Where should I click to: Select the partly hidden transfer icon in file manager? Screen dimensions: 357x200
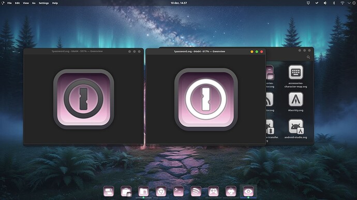tap(270, 127)
